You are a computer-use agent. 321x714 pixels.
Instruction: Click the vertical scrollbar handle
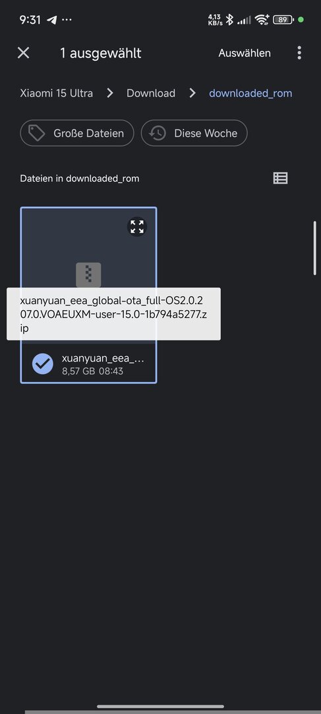(314, 248)
